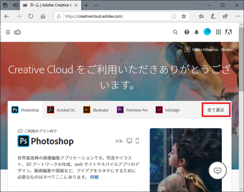244x192 pixels.
Task: Click the help question mark icon
Action: tap(186, 32)
